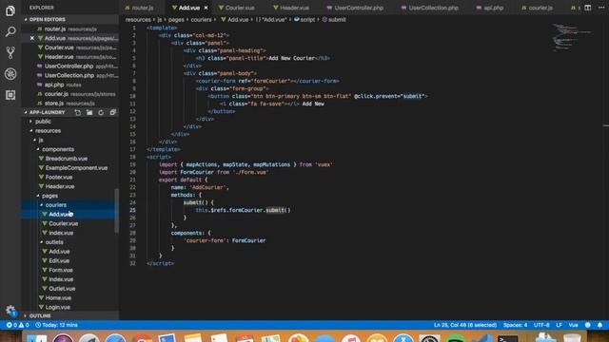The height and width of the screenshot is (342, 609).
Task: Collapse the outlets folder
Action: point(54,242)
